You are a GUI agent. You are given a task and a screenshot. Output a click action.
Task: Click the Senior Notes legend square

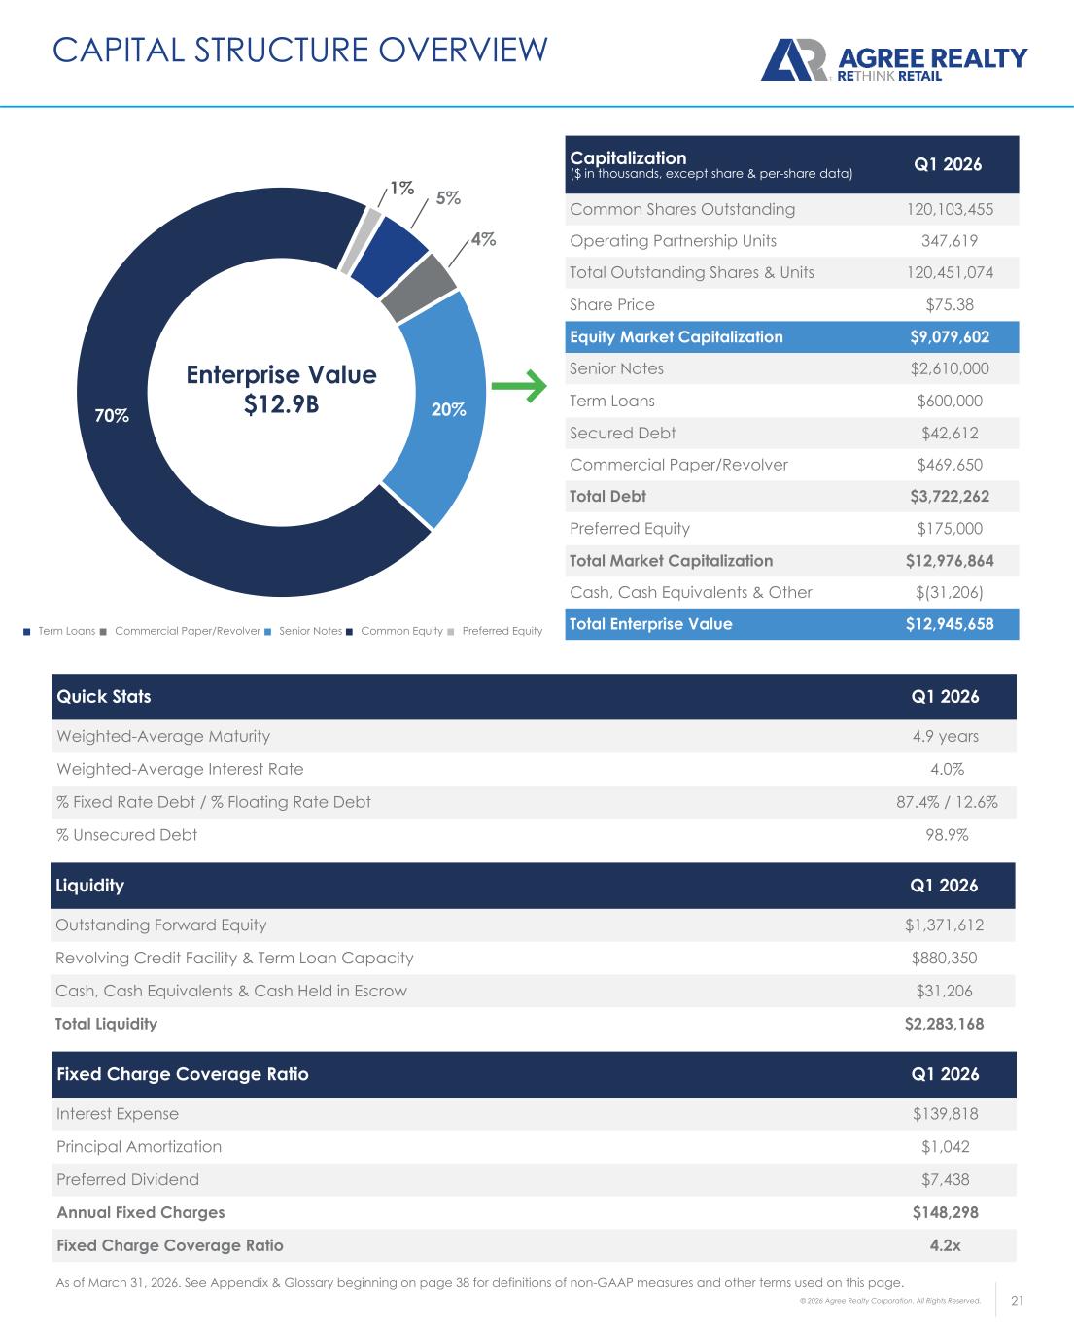[268, 632]
